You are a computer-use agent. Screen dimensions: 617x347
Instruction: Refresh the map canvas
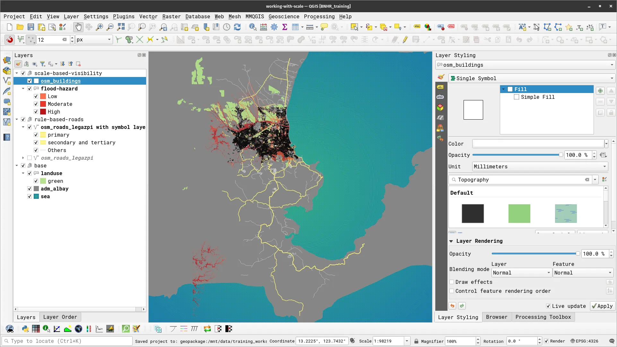[x=238, y=27]
